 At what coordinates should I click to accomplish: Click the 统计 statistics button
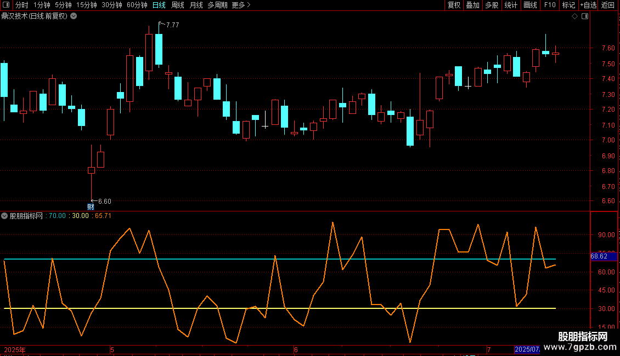point(511,5)
